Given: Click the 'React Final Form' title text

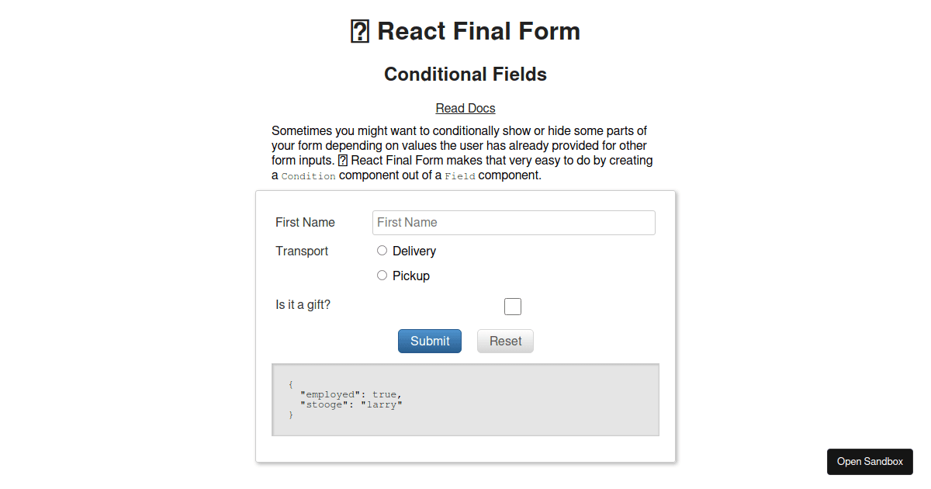Looking at the screenshot, I should click(x=479, y=31).
